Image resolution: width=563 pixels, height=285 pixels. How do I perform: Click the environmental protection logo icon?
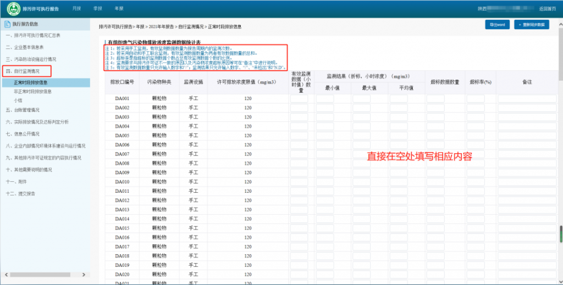13,9
